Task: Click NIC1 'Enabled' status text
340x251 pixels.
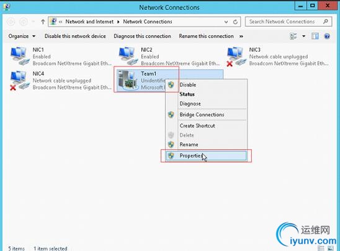Action: pyautogui.click(x=42, y=57)
